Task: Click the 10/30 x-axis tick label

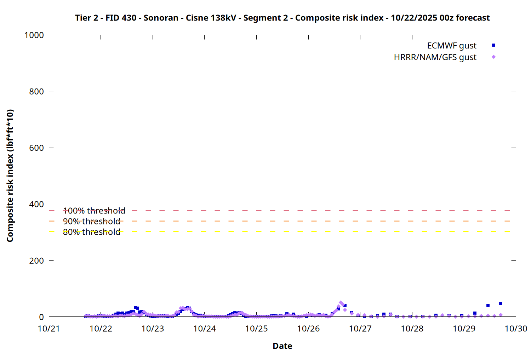Action: (515, 329)
